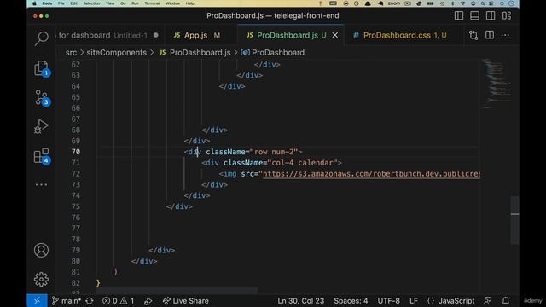Open the Extensions view with badge 4
546x307 pixels.
[x=42, y=156]
